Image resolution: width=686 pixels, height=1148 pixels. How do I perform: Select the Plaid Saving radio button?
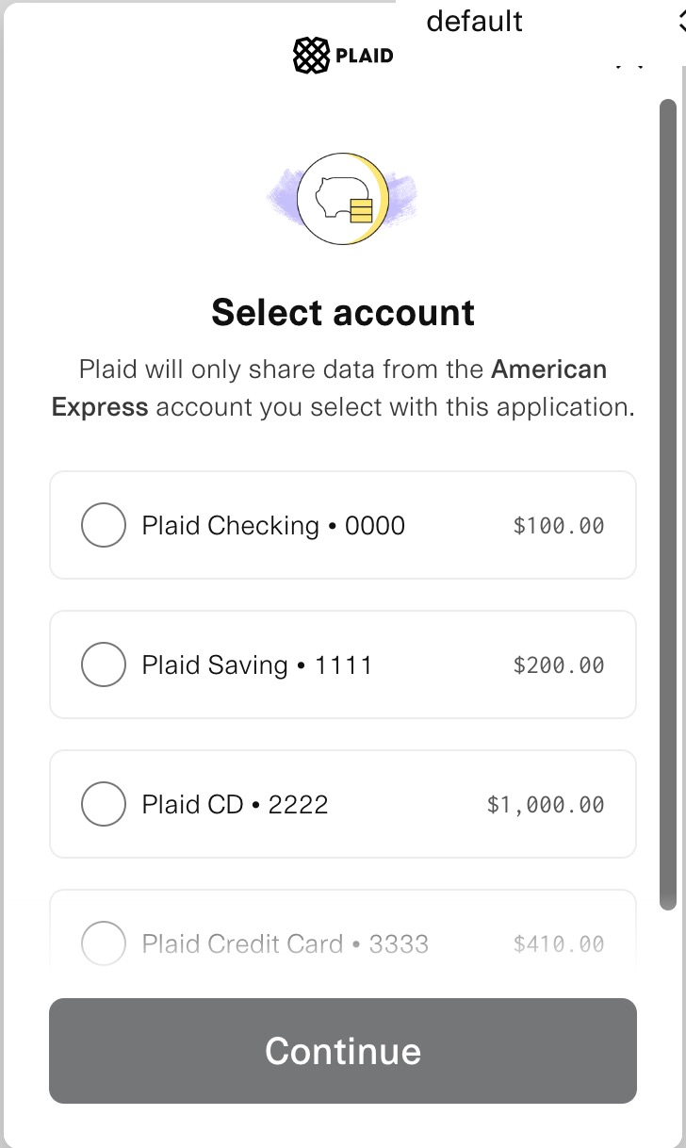click(104, 664)
